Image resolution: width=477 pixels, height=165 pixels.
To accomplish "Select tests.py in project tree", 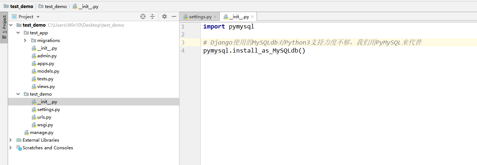I will coord(45,79).
